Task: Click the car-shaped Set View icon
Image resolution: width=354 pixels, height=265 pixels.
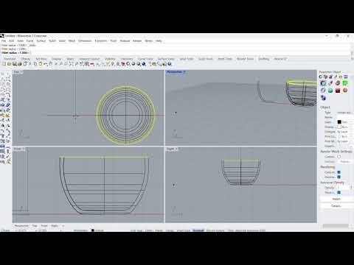Action: click(x=92, y=64)
